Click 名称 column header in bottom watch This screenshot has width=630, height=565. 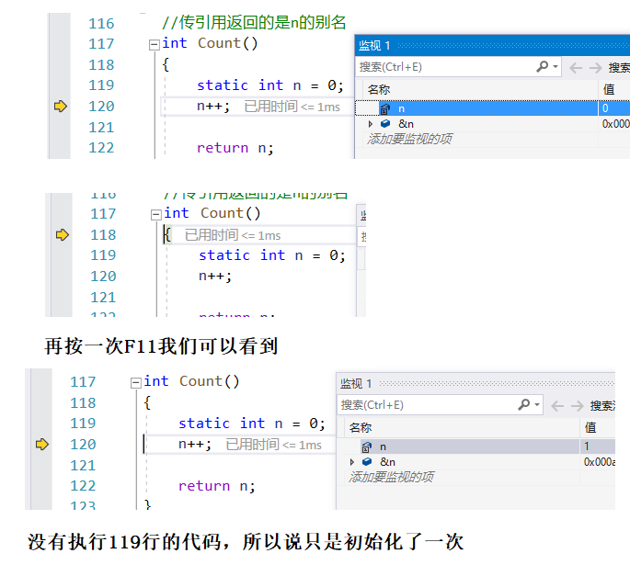point(360,427)
